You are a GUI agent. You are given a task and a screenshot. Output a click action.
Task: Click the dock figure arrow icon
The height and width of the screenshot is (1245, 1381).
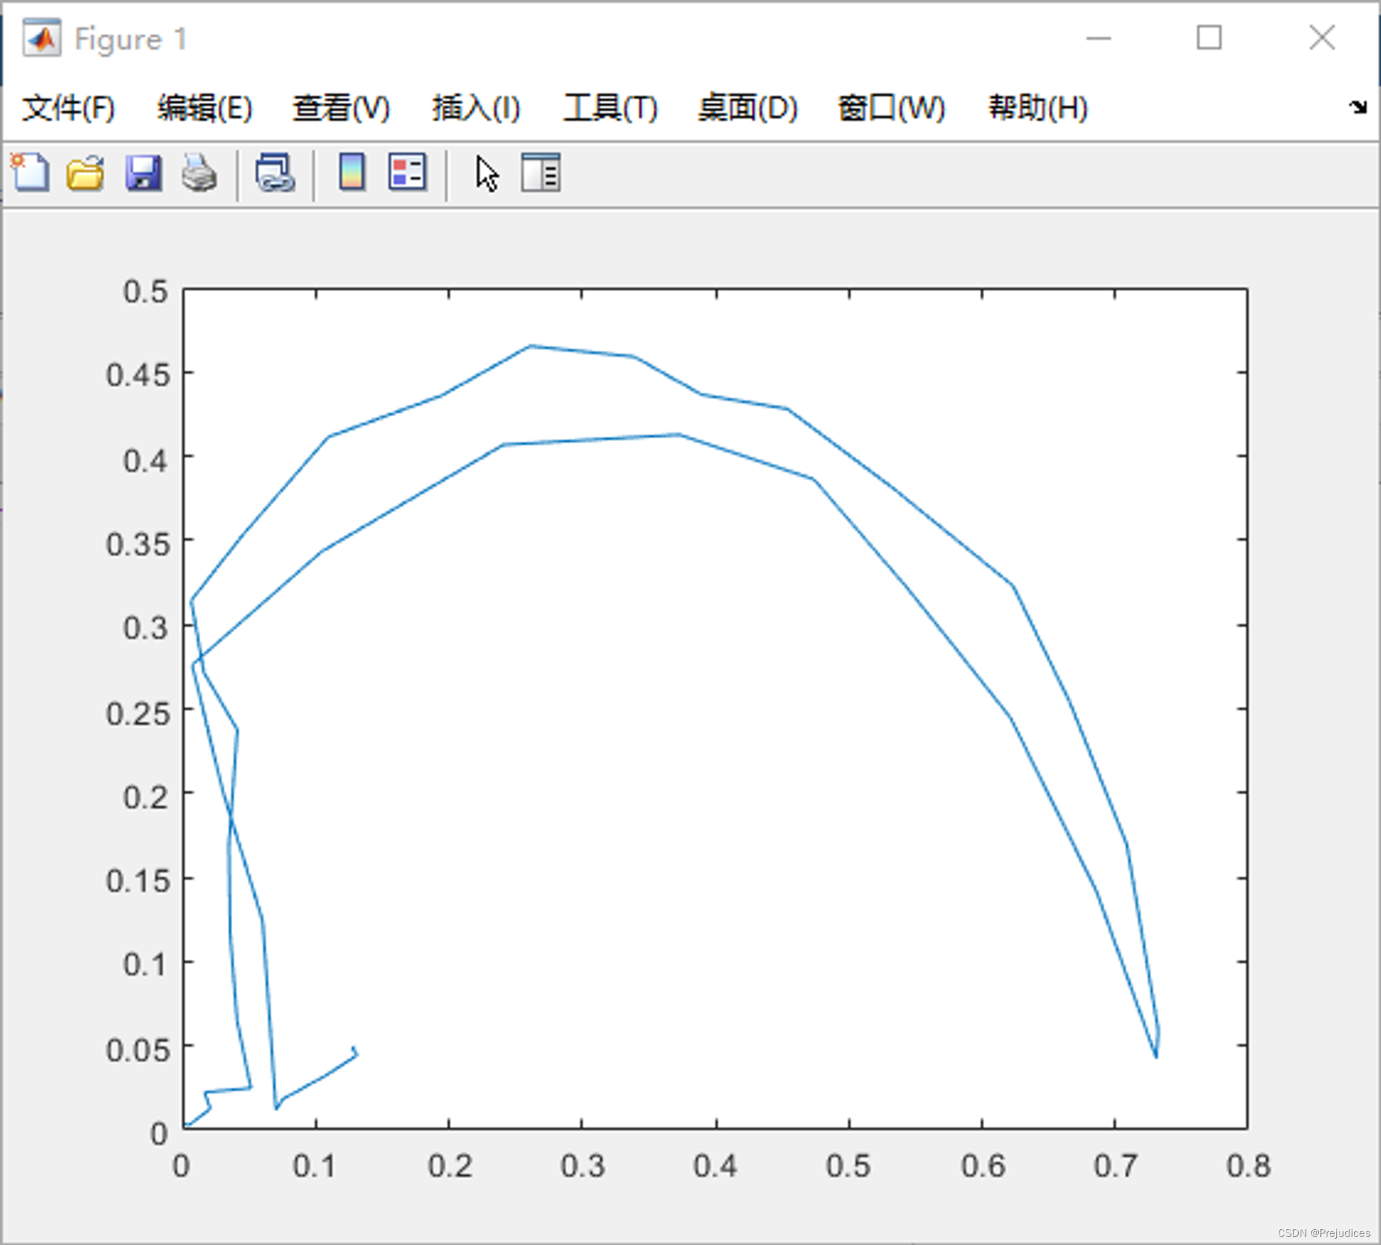[x=1358, y=107]
